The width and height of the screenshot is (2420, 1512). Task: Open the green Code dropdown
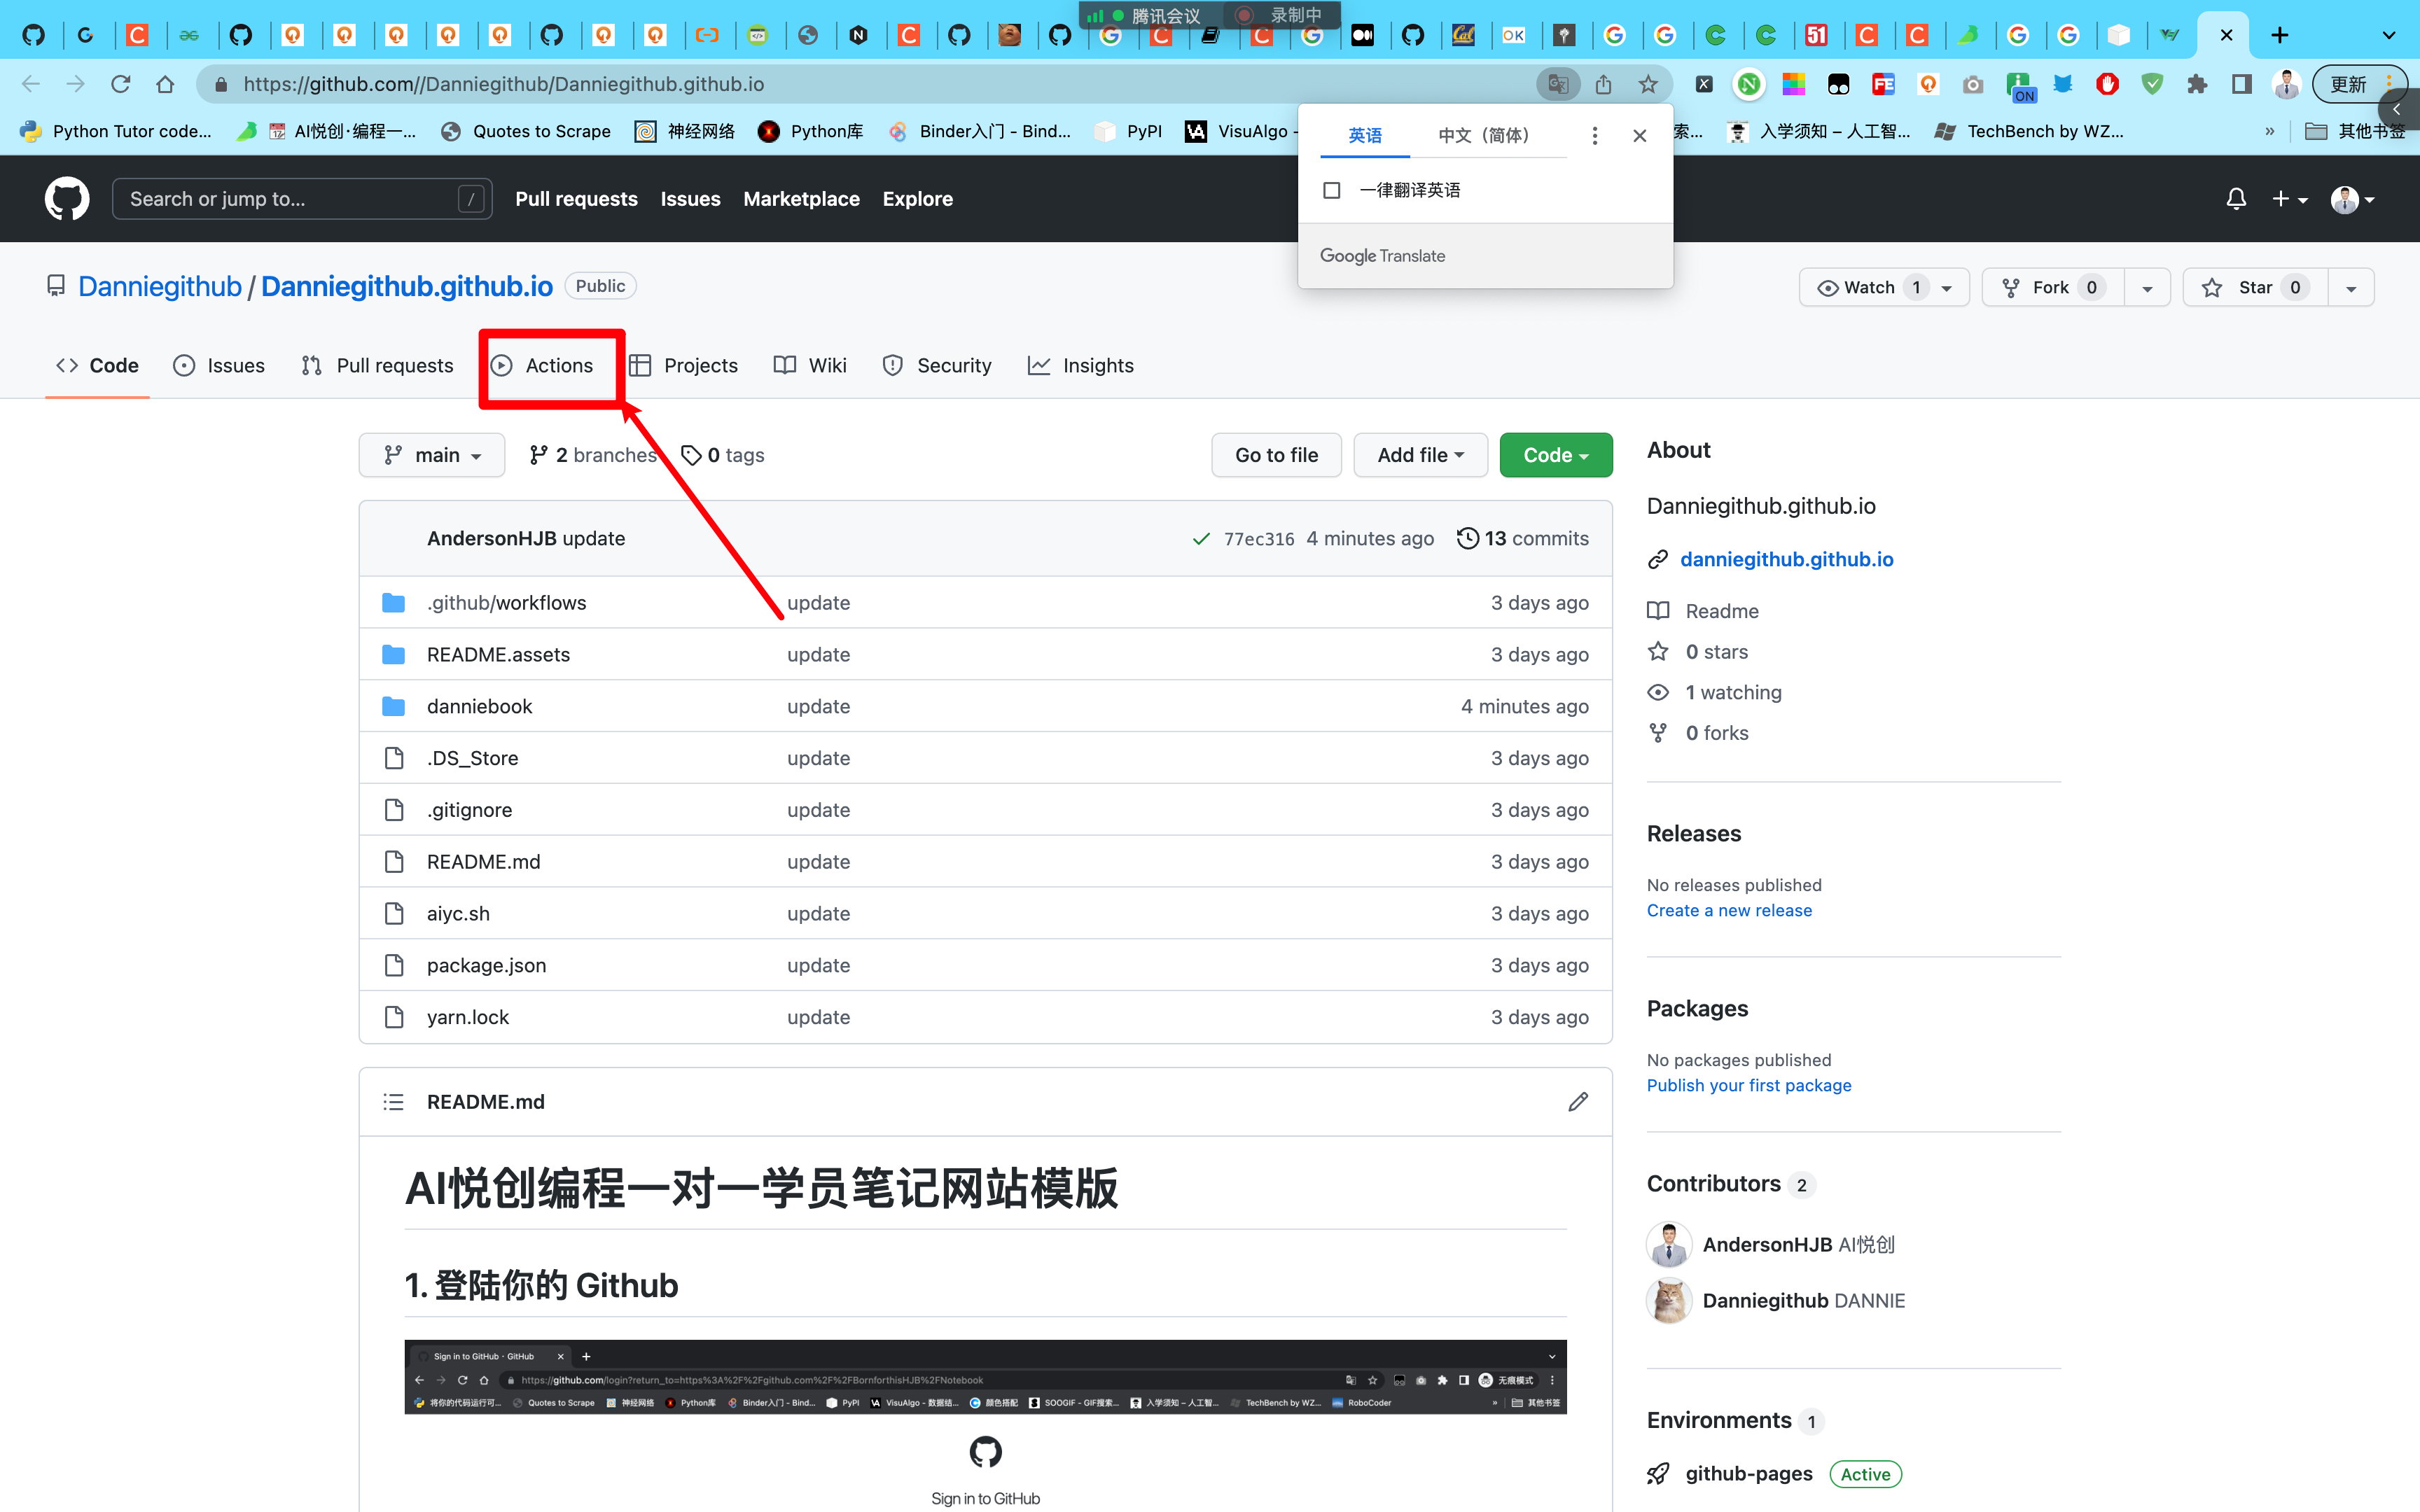pos(1555,455)
